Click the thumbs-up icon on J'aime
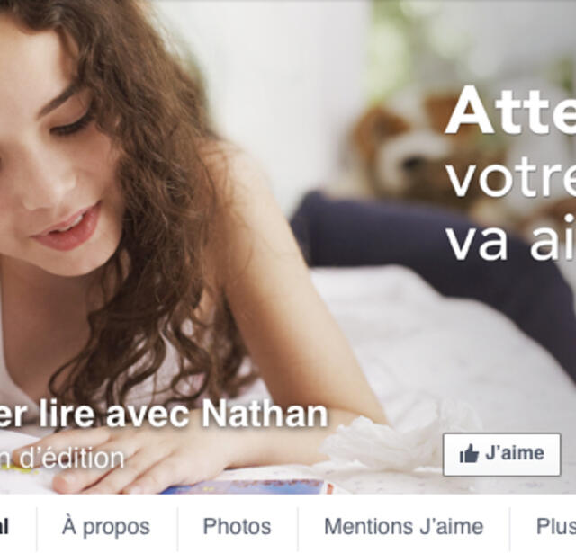Screen dimensions: 576x553 [x=469, y=453]
